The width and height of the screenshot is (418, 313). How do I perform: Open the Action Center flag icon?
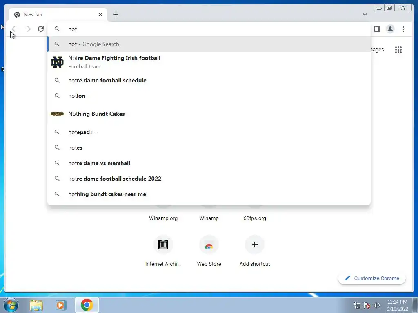point(367,305)
